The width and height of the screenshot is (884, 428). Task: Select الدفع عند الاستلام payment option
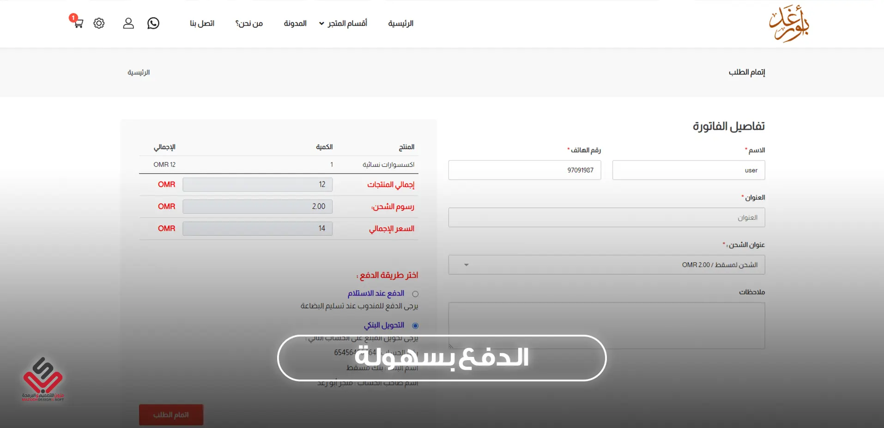415,294
